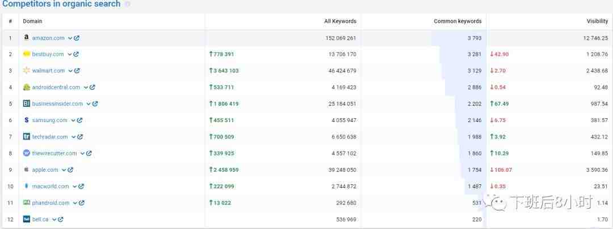Image resolution: width=613 pixels, height=229 pixels.
Task: Sort table by Visibility column header
Action: 597,21
